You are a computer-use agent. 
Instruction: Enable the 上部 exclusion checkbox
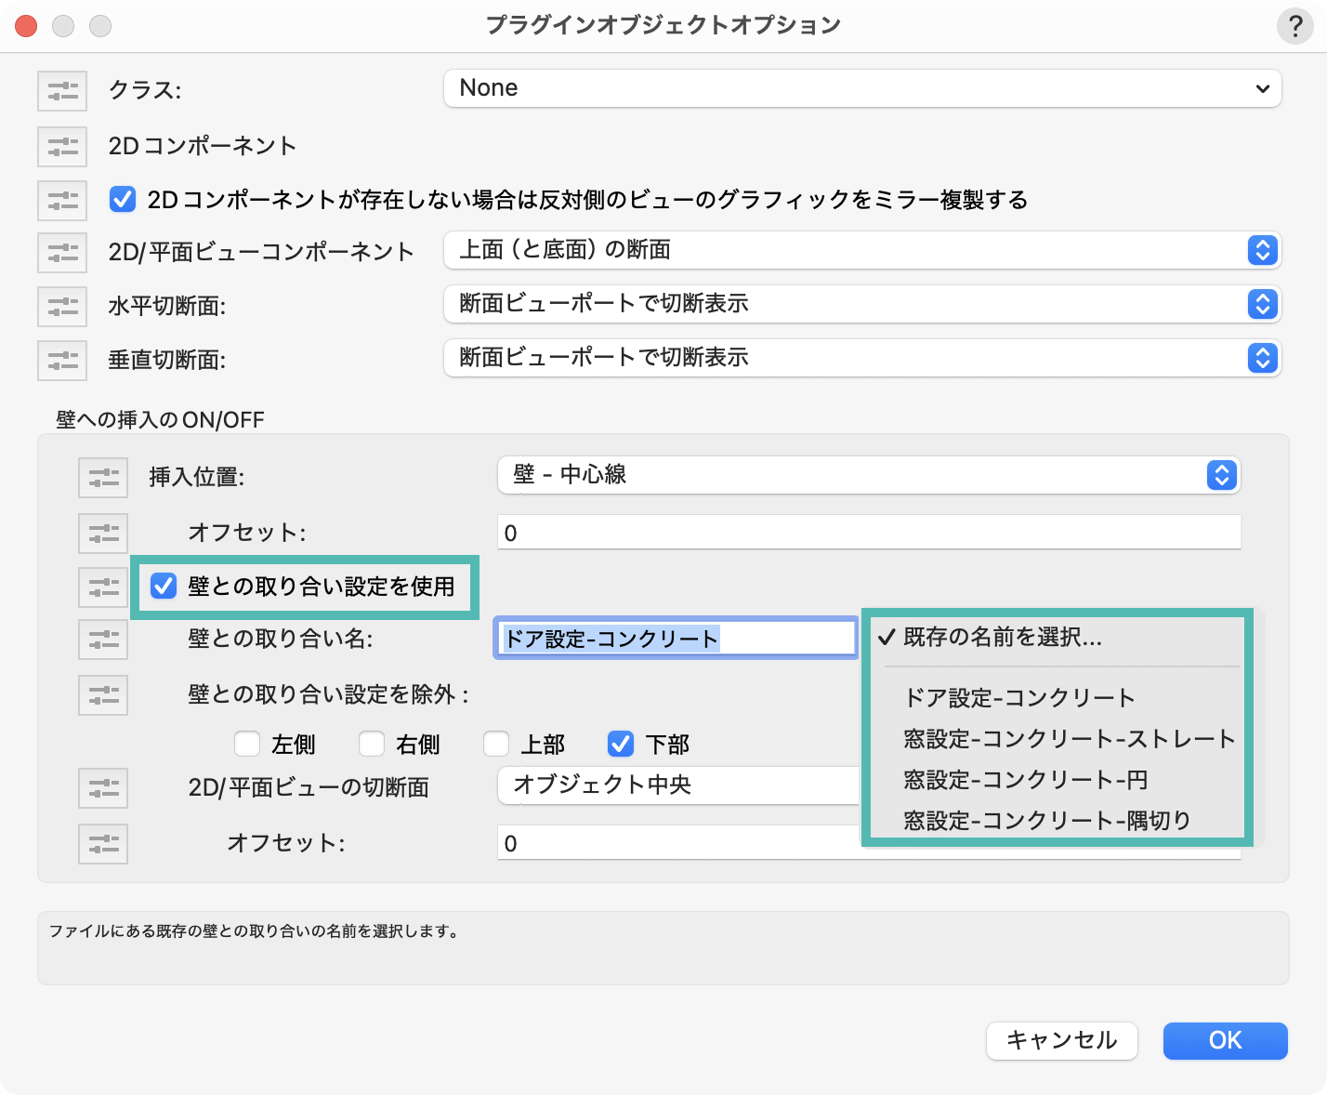[x=496, y=744]
